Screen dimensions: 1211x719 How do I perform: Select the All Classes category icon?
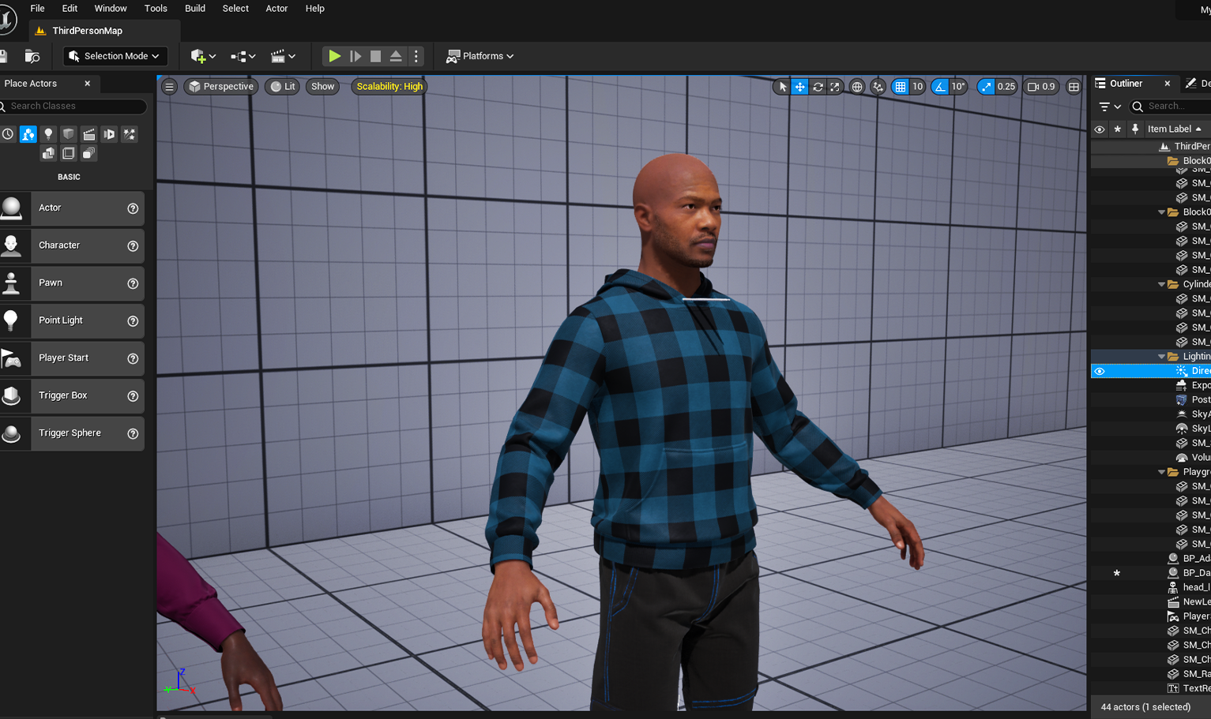pyautogui.click(x=89, y=153)
